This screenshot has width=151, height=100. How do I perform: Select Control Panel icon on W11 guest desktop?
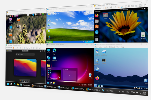coord(54,59)
